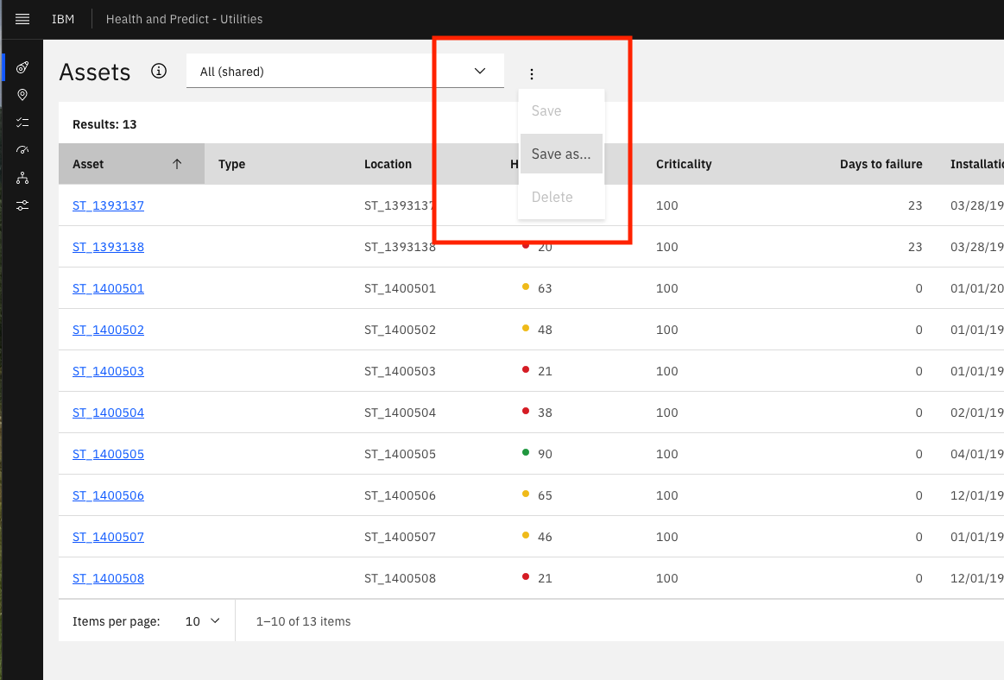The height and width of the screenshot is (680, 1004).
Task: Click the Health and Predict - Utilities title
Action: 185,19
